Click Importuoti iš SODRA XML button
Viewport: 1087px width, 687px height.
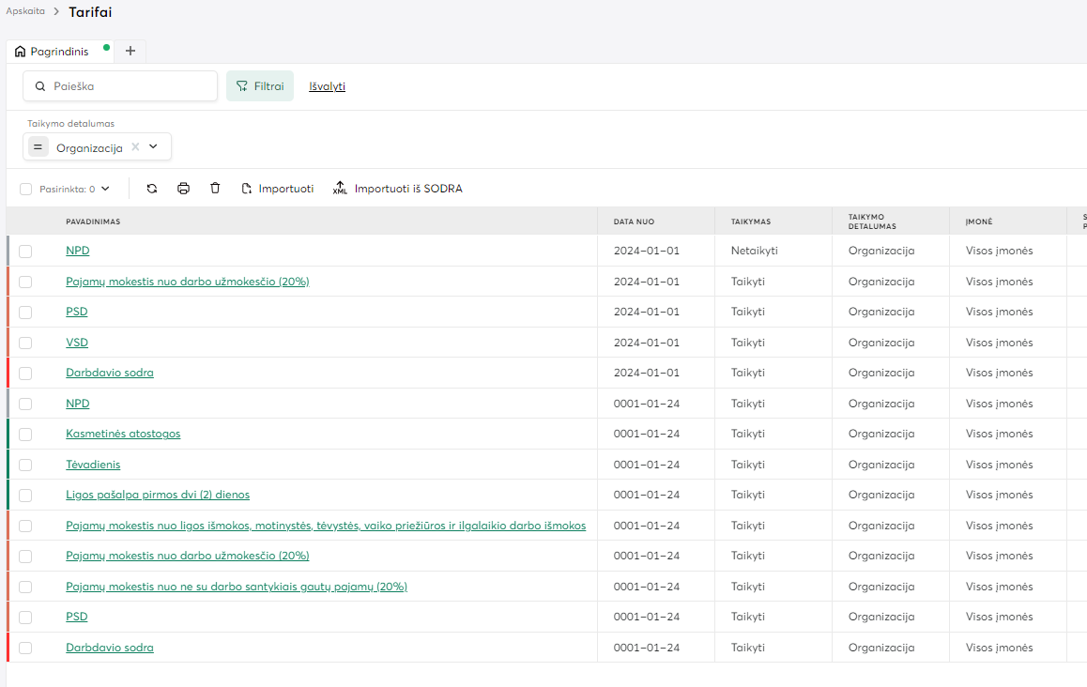click(398, 189)
